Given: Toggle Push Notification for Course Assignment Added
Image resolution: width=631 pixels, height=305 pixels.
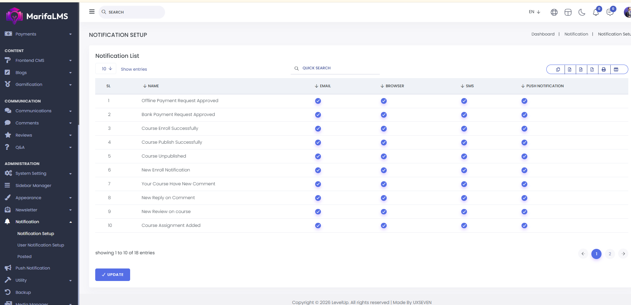Looking at the screenshot, I should 524,226.
